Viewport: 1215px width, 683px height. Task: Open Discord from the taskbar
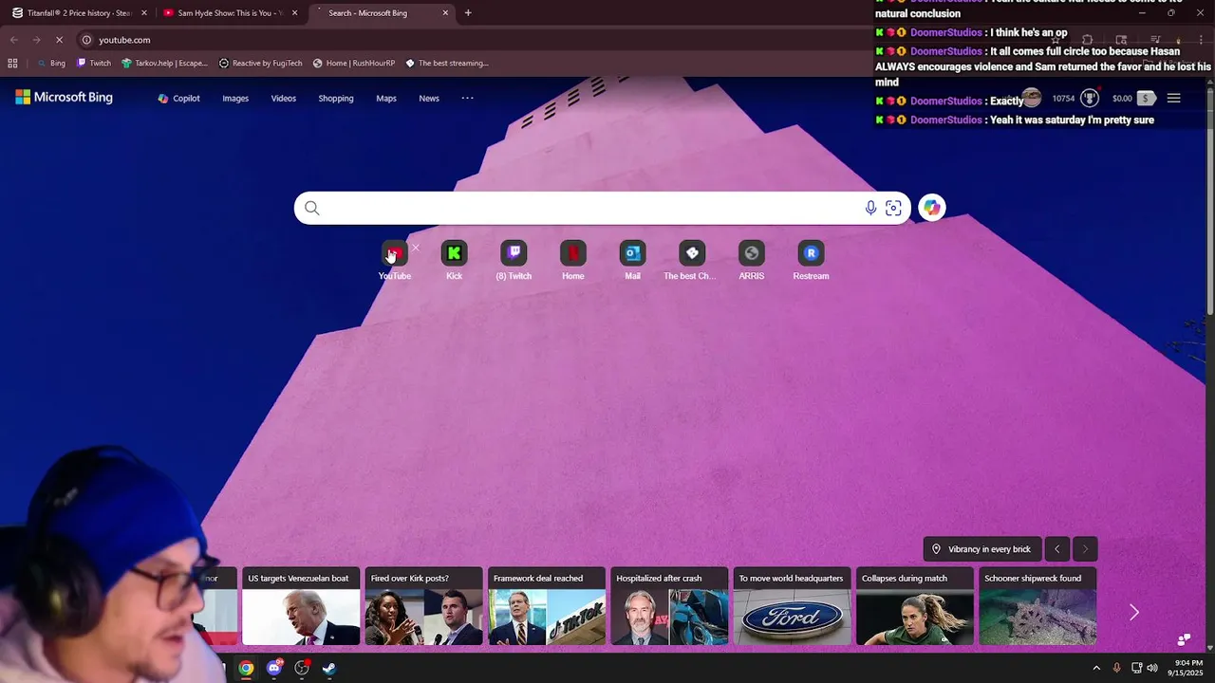click(274, 668)
